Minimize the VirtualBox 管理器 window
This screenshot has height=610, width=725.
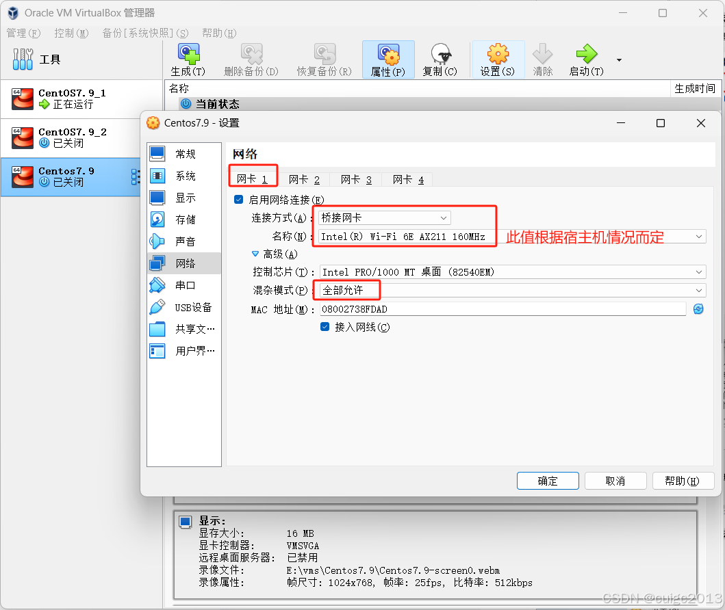623,13
